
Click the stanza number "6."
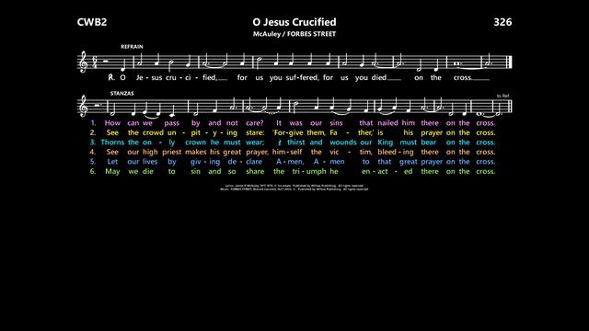(x=93, y=172)
